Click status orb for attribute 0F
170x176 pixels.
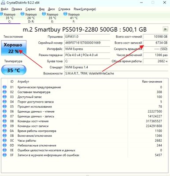[4, 155]
